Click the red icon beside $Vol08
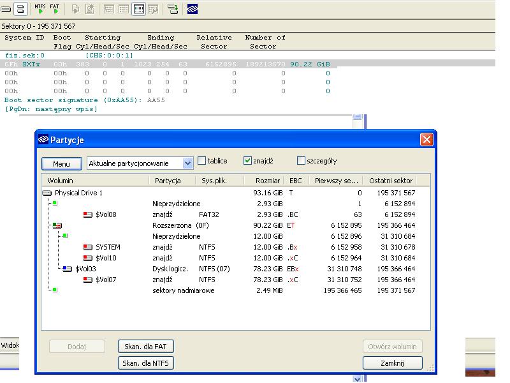510x383 pixels. pyautogui.click(x=87, y=214)
